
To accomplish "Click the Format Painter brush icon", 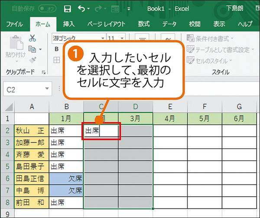I will [32, 59].
